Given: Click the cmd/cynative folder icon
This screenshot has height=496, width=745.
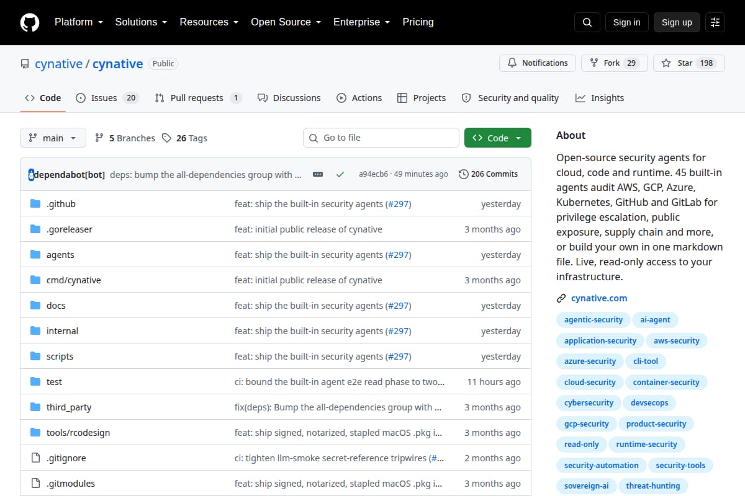Looking at the screenshot, I should (35, 280).
